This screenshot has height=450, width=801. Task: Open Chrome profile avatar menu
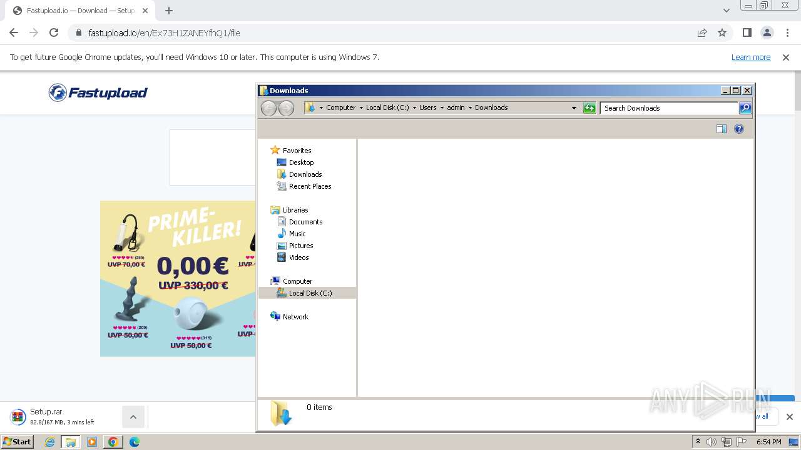pos(767,32)
